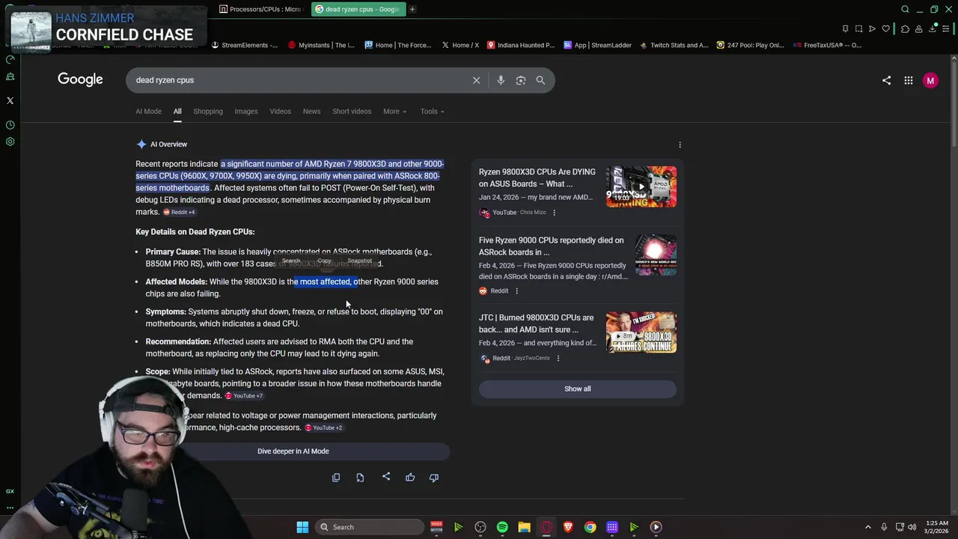Screen dimensions: 958x539
Task: Give thumbs down to AI Overview
Action: pos(434,478)
